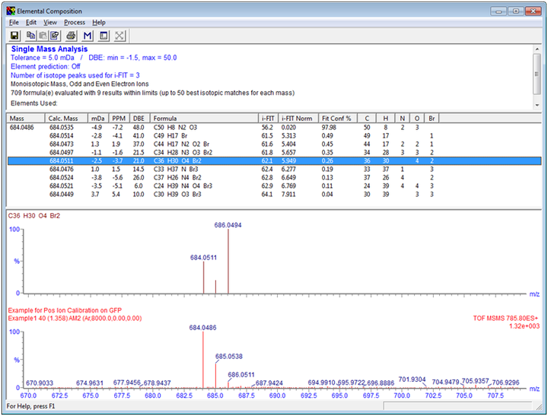Click the Copy icon in the toolbar
The width and height of the screenshot is (548, 416).
(31, 35)
